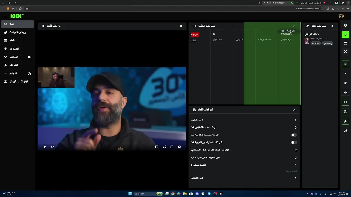Screen dimensions: 351x197
Task: Click the 02:39:33 live time value
Action: point(286,34)
